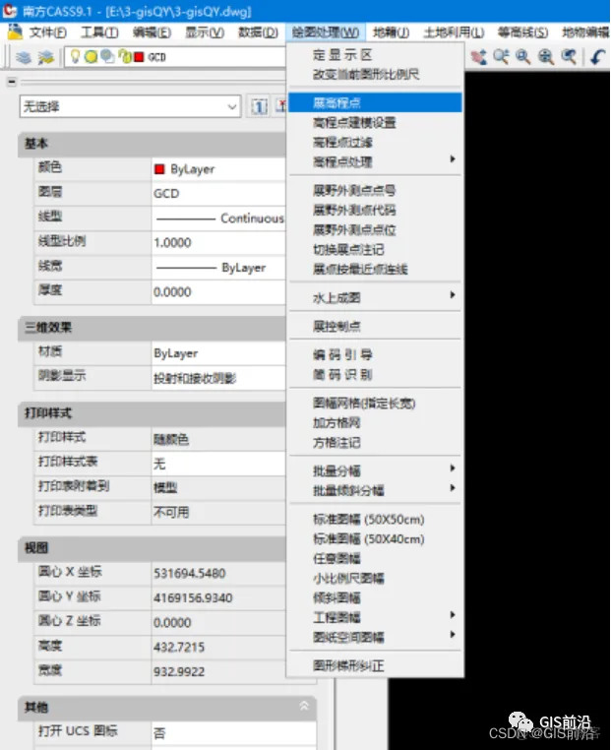Click the 颜色 ByLayer value field
Image resolution: width=611 pixels, height=750 pixels.
point(219,169)
